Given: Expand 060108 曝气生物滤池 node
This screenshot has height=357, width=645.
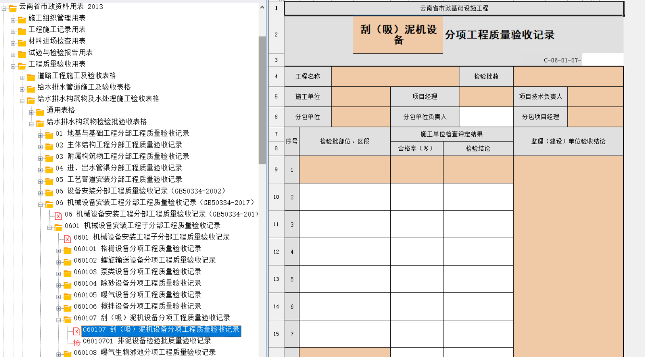Looking at the screenshot, I should coord(58,354).
